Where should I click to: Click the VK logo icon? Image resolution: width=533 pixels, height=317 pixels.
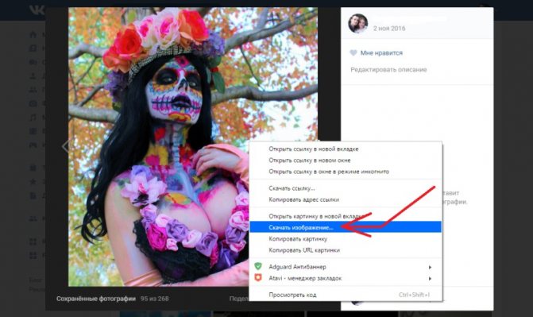pyautogui.click(x=37, y=10)
